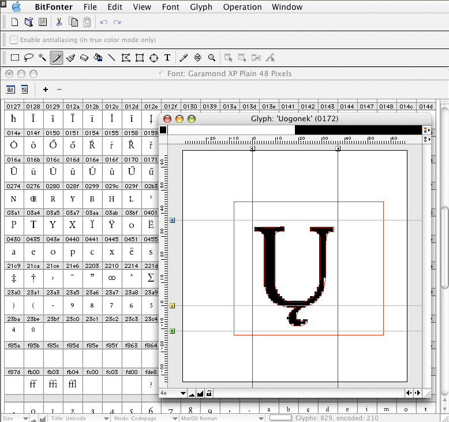This screenshot has width=449, height=422.
Task: Click the top green guideline marker on ruler
Action: click(172, 221)
